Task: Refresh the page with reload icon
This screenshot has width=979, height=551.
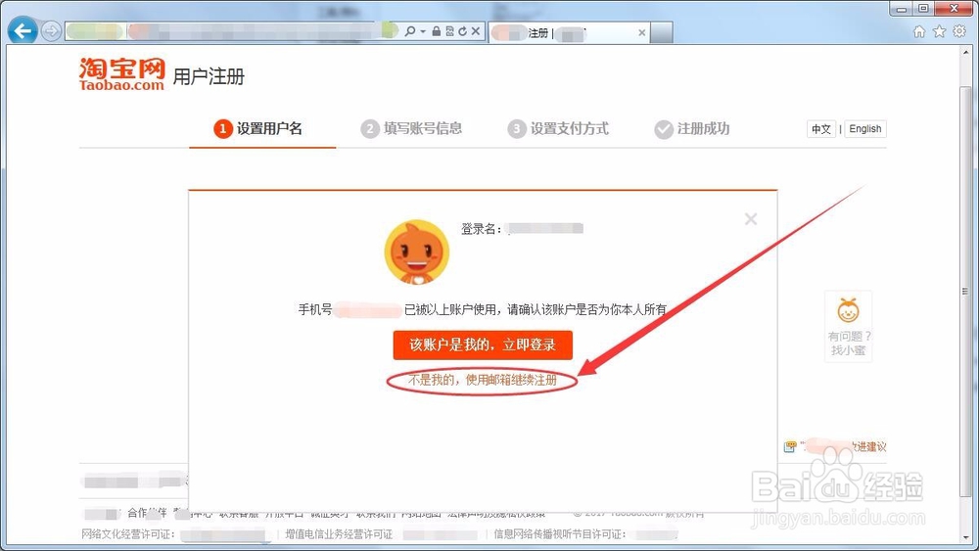Action: 462,31
